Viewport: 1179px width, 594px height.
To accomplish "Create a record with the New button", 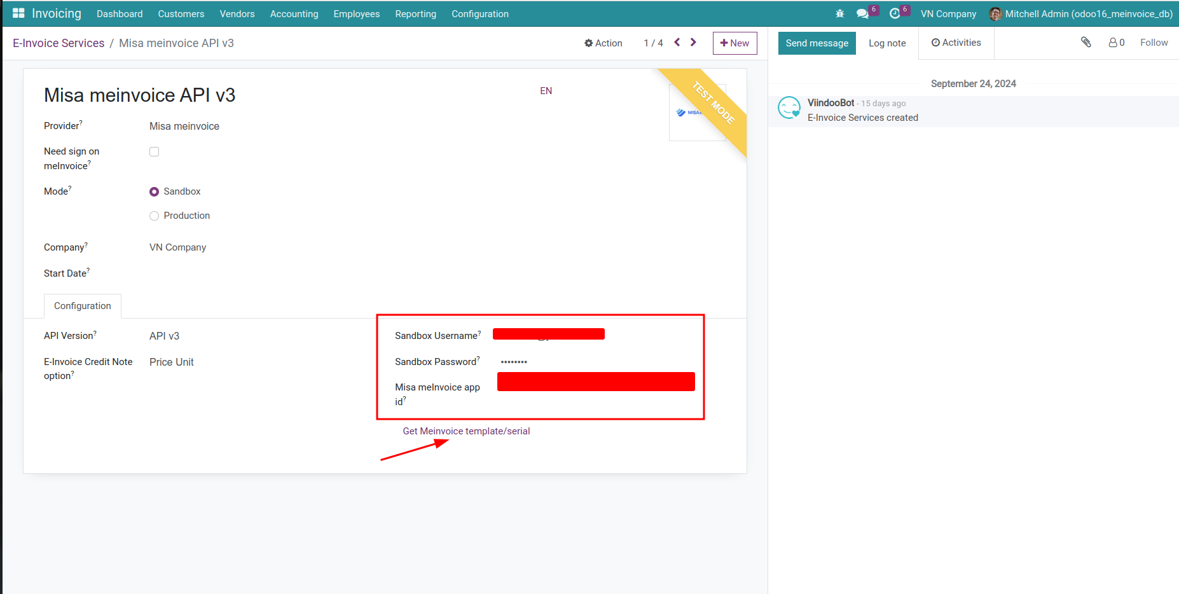I will 734,43.
